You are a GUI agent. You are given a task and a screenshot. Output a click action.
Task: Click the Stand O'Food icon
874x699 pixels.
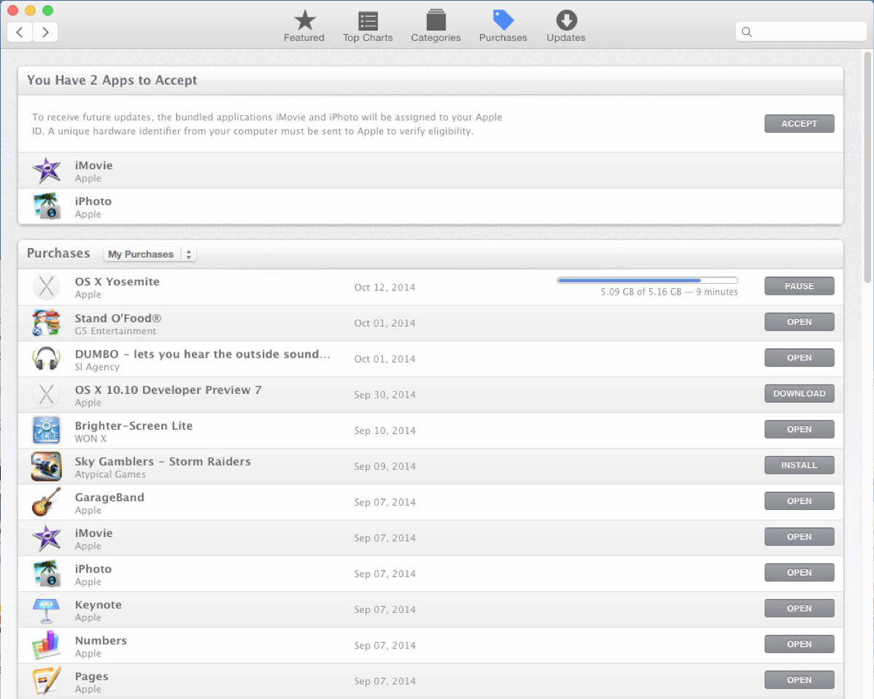tap(47, 323)
